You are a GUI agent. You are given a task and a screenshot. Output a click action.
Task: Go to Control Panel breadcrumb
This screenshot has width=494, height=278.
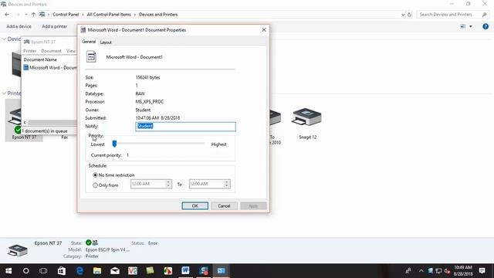(66, 15)
